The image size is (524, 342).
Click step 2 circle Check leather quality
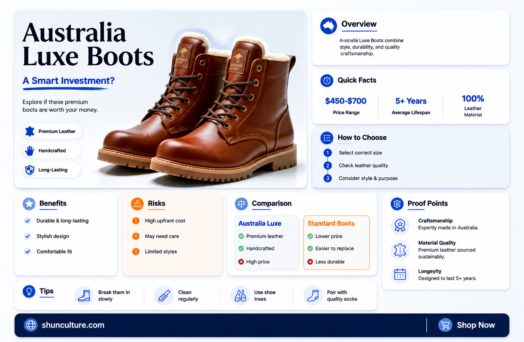point(327,166)
